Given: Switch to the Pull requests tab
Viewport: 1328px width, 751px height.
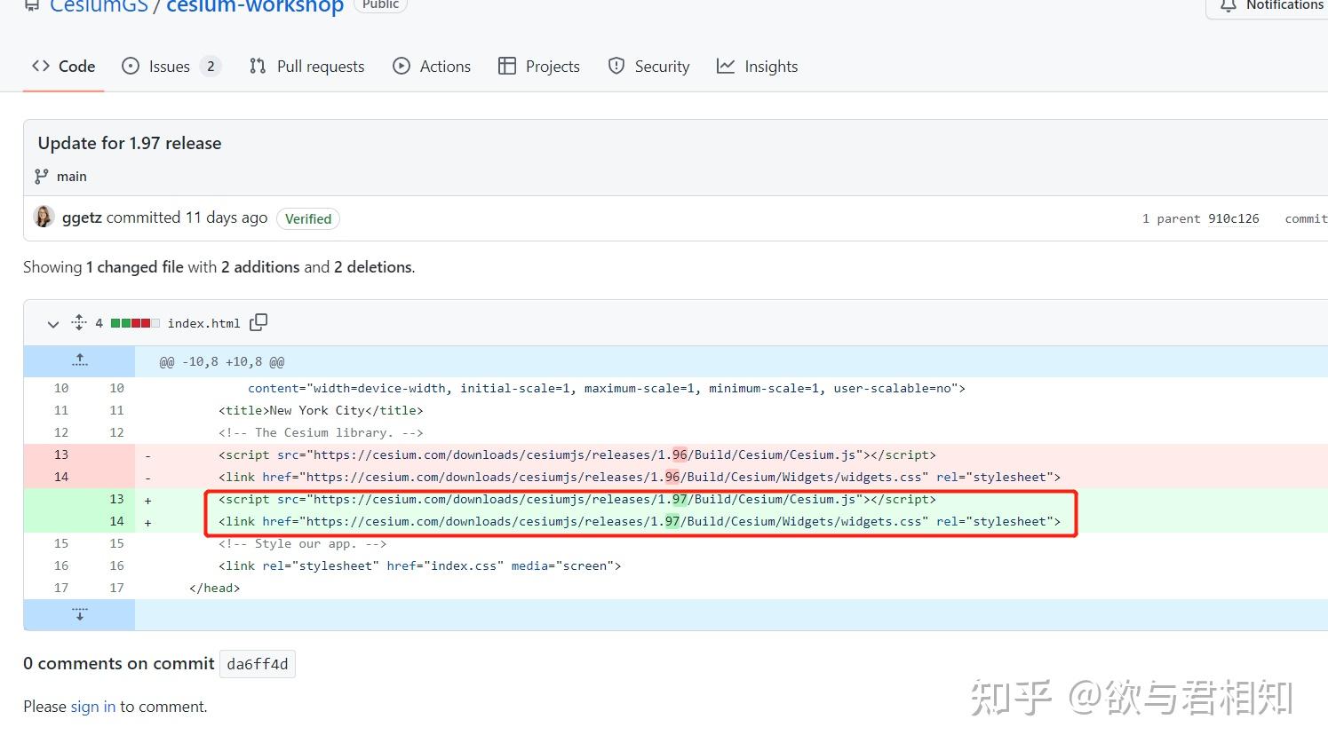Looking at the screenshot, I should click(320, 66).
